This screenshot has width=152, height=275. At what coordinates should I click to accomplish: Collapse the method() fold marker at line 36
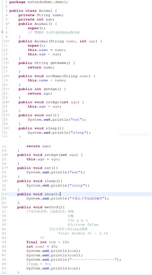(7, 207)
